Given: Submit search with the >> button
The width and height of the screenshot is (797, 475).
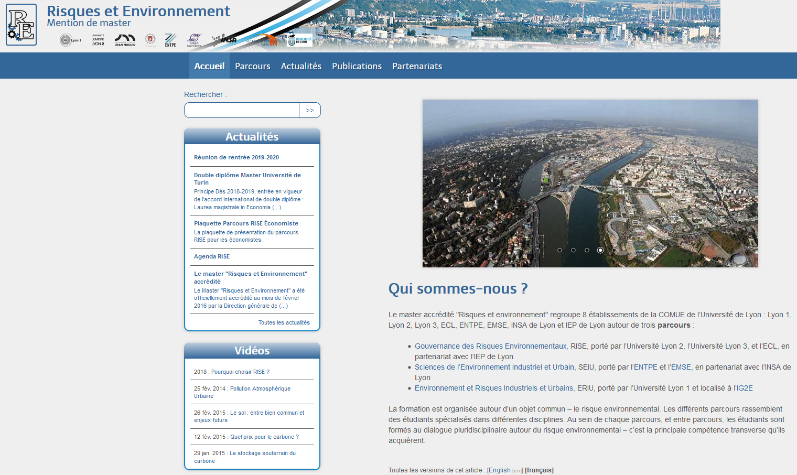Looking at the screenshot, I should click(310, 110).
